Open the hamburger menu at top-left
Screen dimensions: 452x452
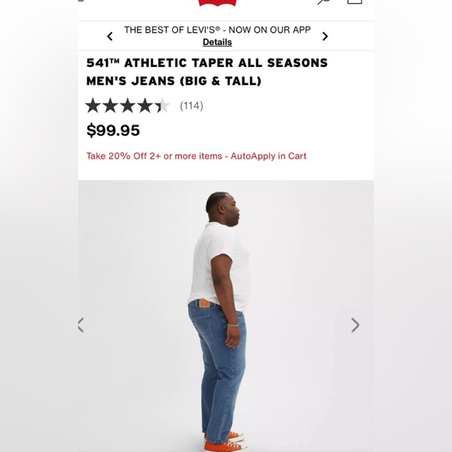[81, 1]
